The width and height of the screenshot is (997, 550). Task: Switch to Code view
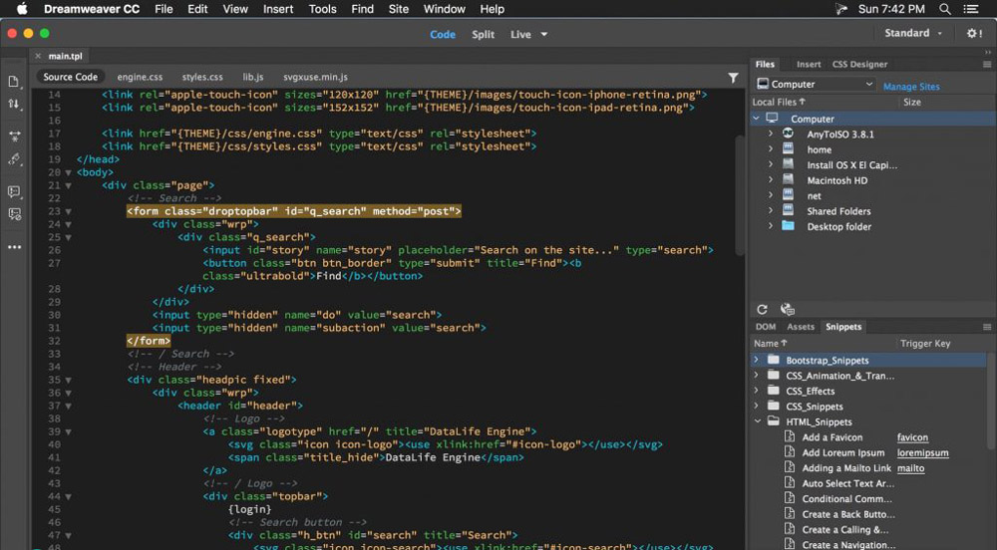click(x=443, y=34)
